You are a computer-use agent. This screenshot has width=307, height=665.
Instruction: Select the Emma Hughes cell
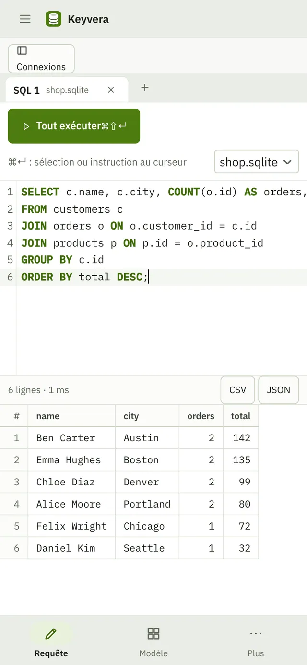pyautogui.click(x=71, y=460)
